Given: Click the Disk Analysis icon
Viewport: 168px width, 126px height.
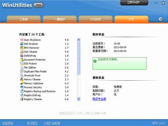Looking at the screenshot, I should [x=22, y=44].
